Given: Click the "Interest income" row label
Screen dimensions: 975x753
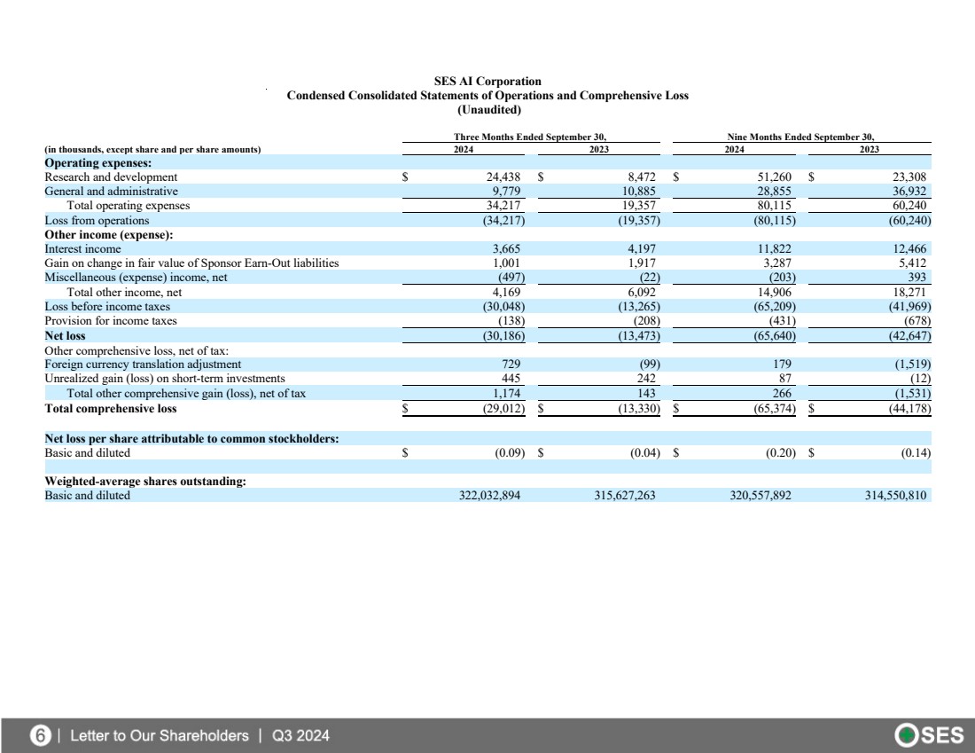Looking at the screenshot, I should pos(82,249).
